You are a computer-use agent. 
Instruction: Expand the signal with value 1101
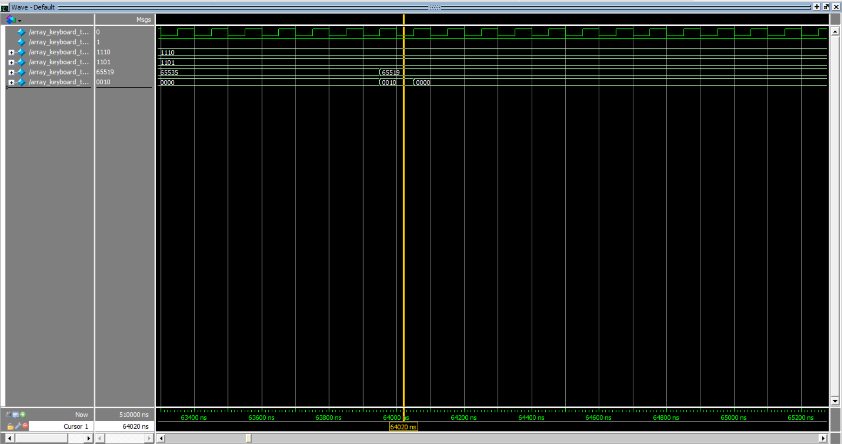(11, 62)
